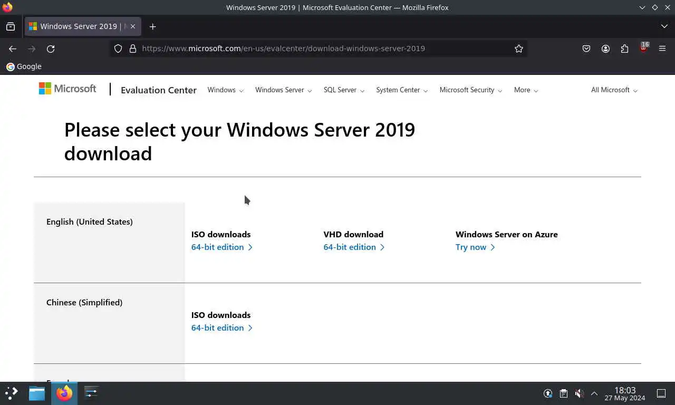
Task: Open the Firefox account icon
Action: [605, 49]
